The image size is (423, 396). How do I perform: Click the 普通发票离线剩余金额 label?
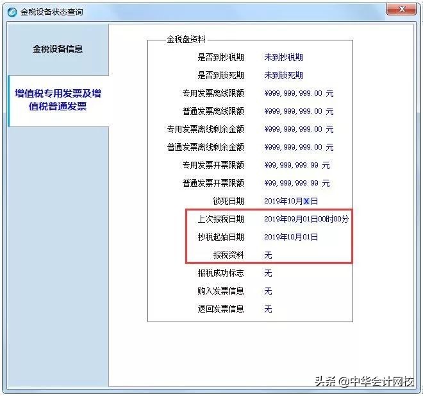(x=206, y=147)
